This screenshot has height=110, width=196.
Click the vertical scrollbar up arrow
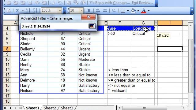[x=190, y=26]
